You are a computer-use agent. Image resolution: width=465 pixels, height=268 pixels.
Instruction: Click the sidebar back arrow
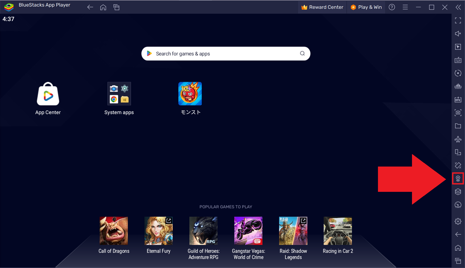point(458,234)
